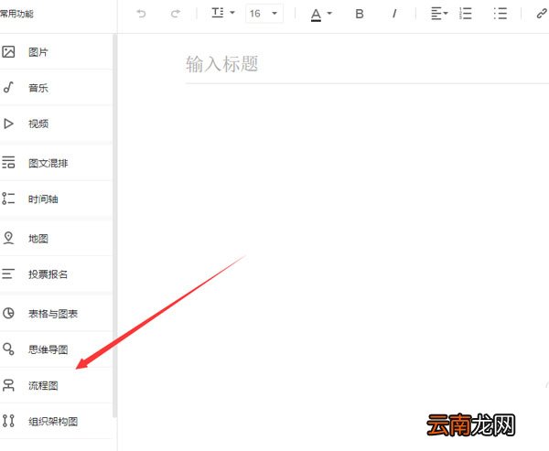Click the mind map icon
Image resolution: width=549 pixels, height=451 pixels.
(8, 349)
